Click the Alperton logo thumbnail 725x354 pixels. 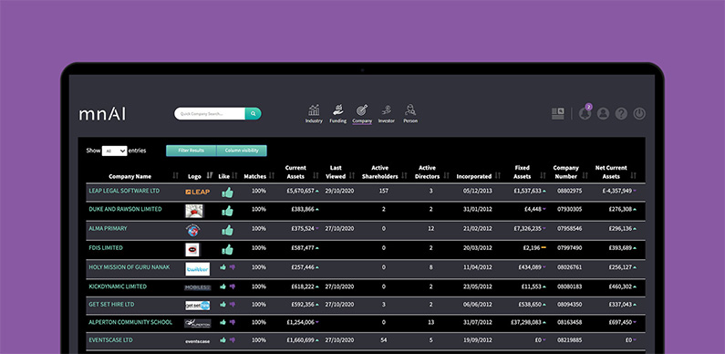tap(197, 323)
